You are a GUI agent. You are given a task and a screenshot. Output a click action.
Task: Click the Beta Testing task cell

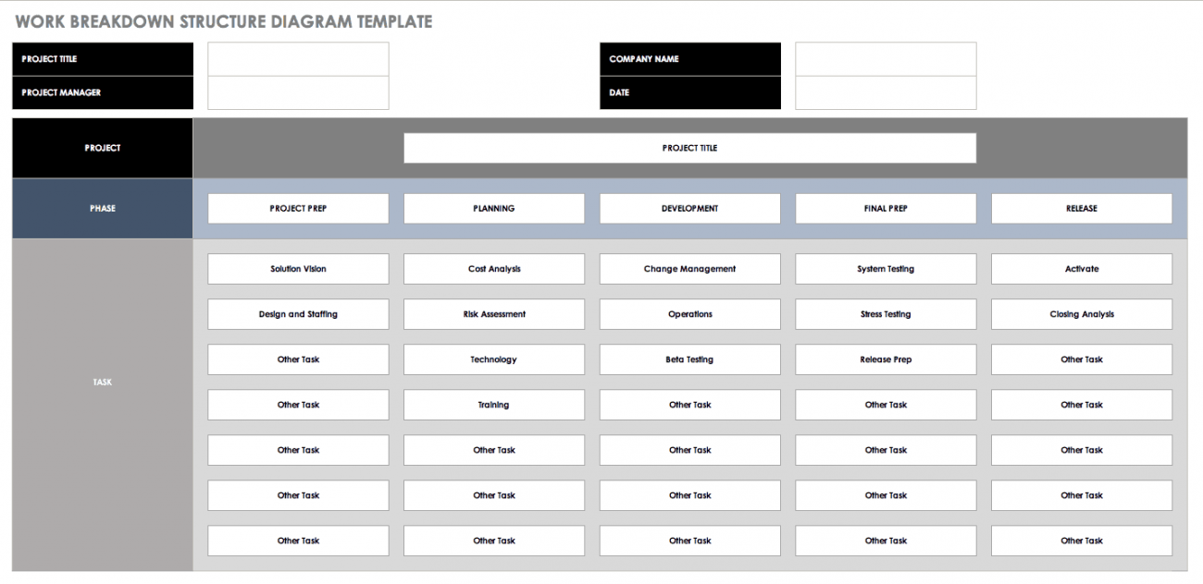point(689,359)
